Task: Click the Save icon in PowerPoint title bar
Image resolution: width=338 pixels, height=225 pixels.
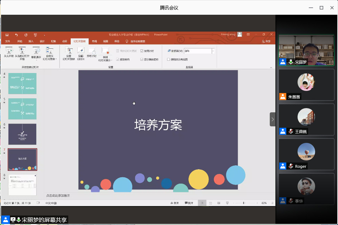Action: click(7, 35)
